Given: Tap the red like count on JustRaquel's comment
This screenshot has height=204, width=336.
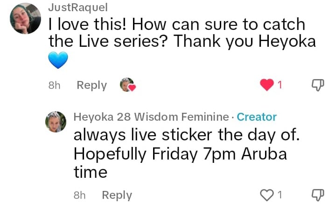Looking at the screenshot, I should 280,85.
